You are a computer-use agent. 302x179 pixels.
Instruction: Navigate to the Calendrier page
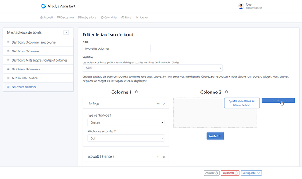[109, 17]
